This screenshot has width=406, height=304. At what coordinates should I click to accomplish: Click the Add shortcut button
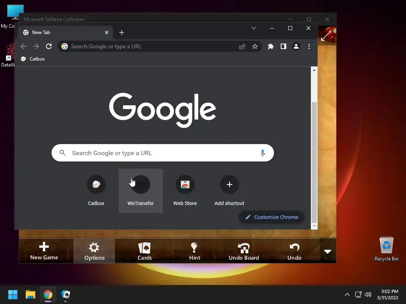230,191
